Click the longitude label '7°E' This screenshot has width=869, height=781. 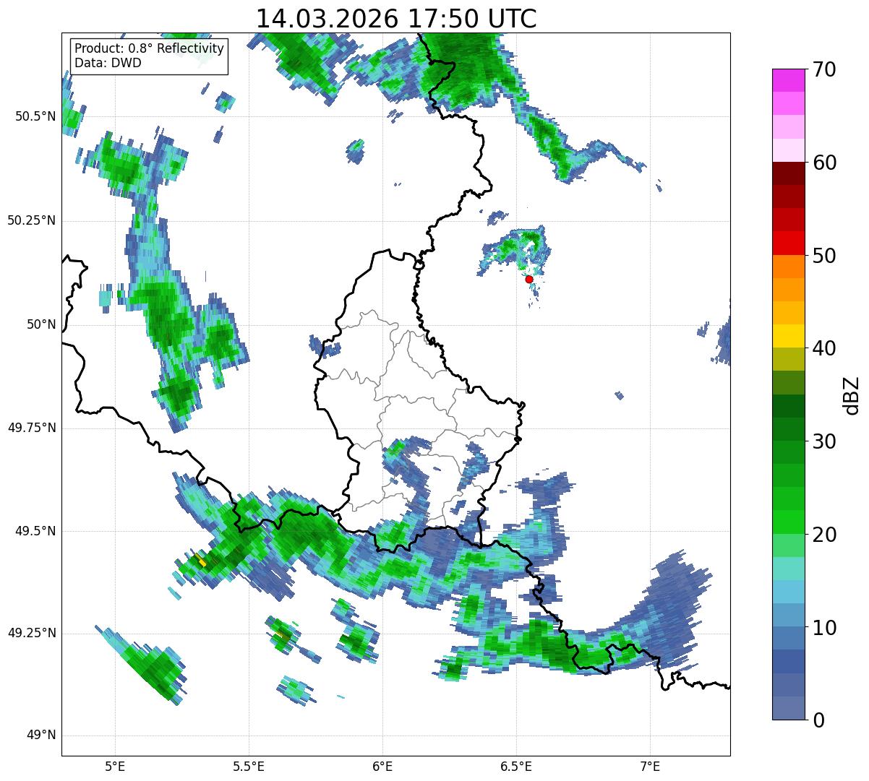pos(650,766)
